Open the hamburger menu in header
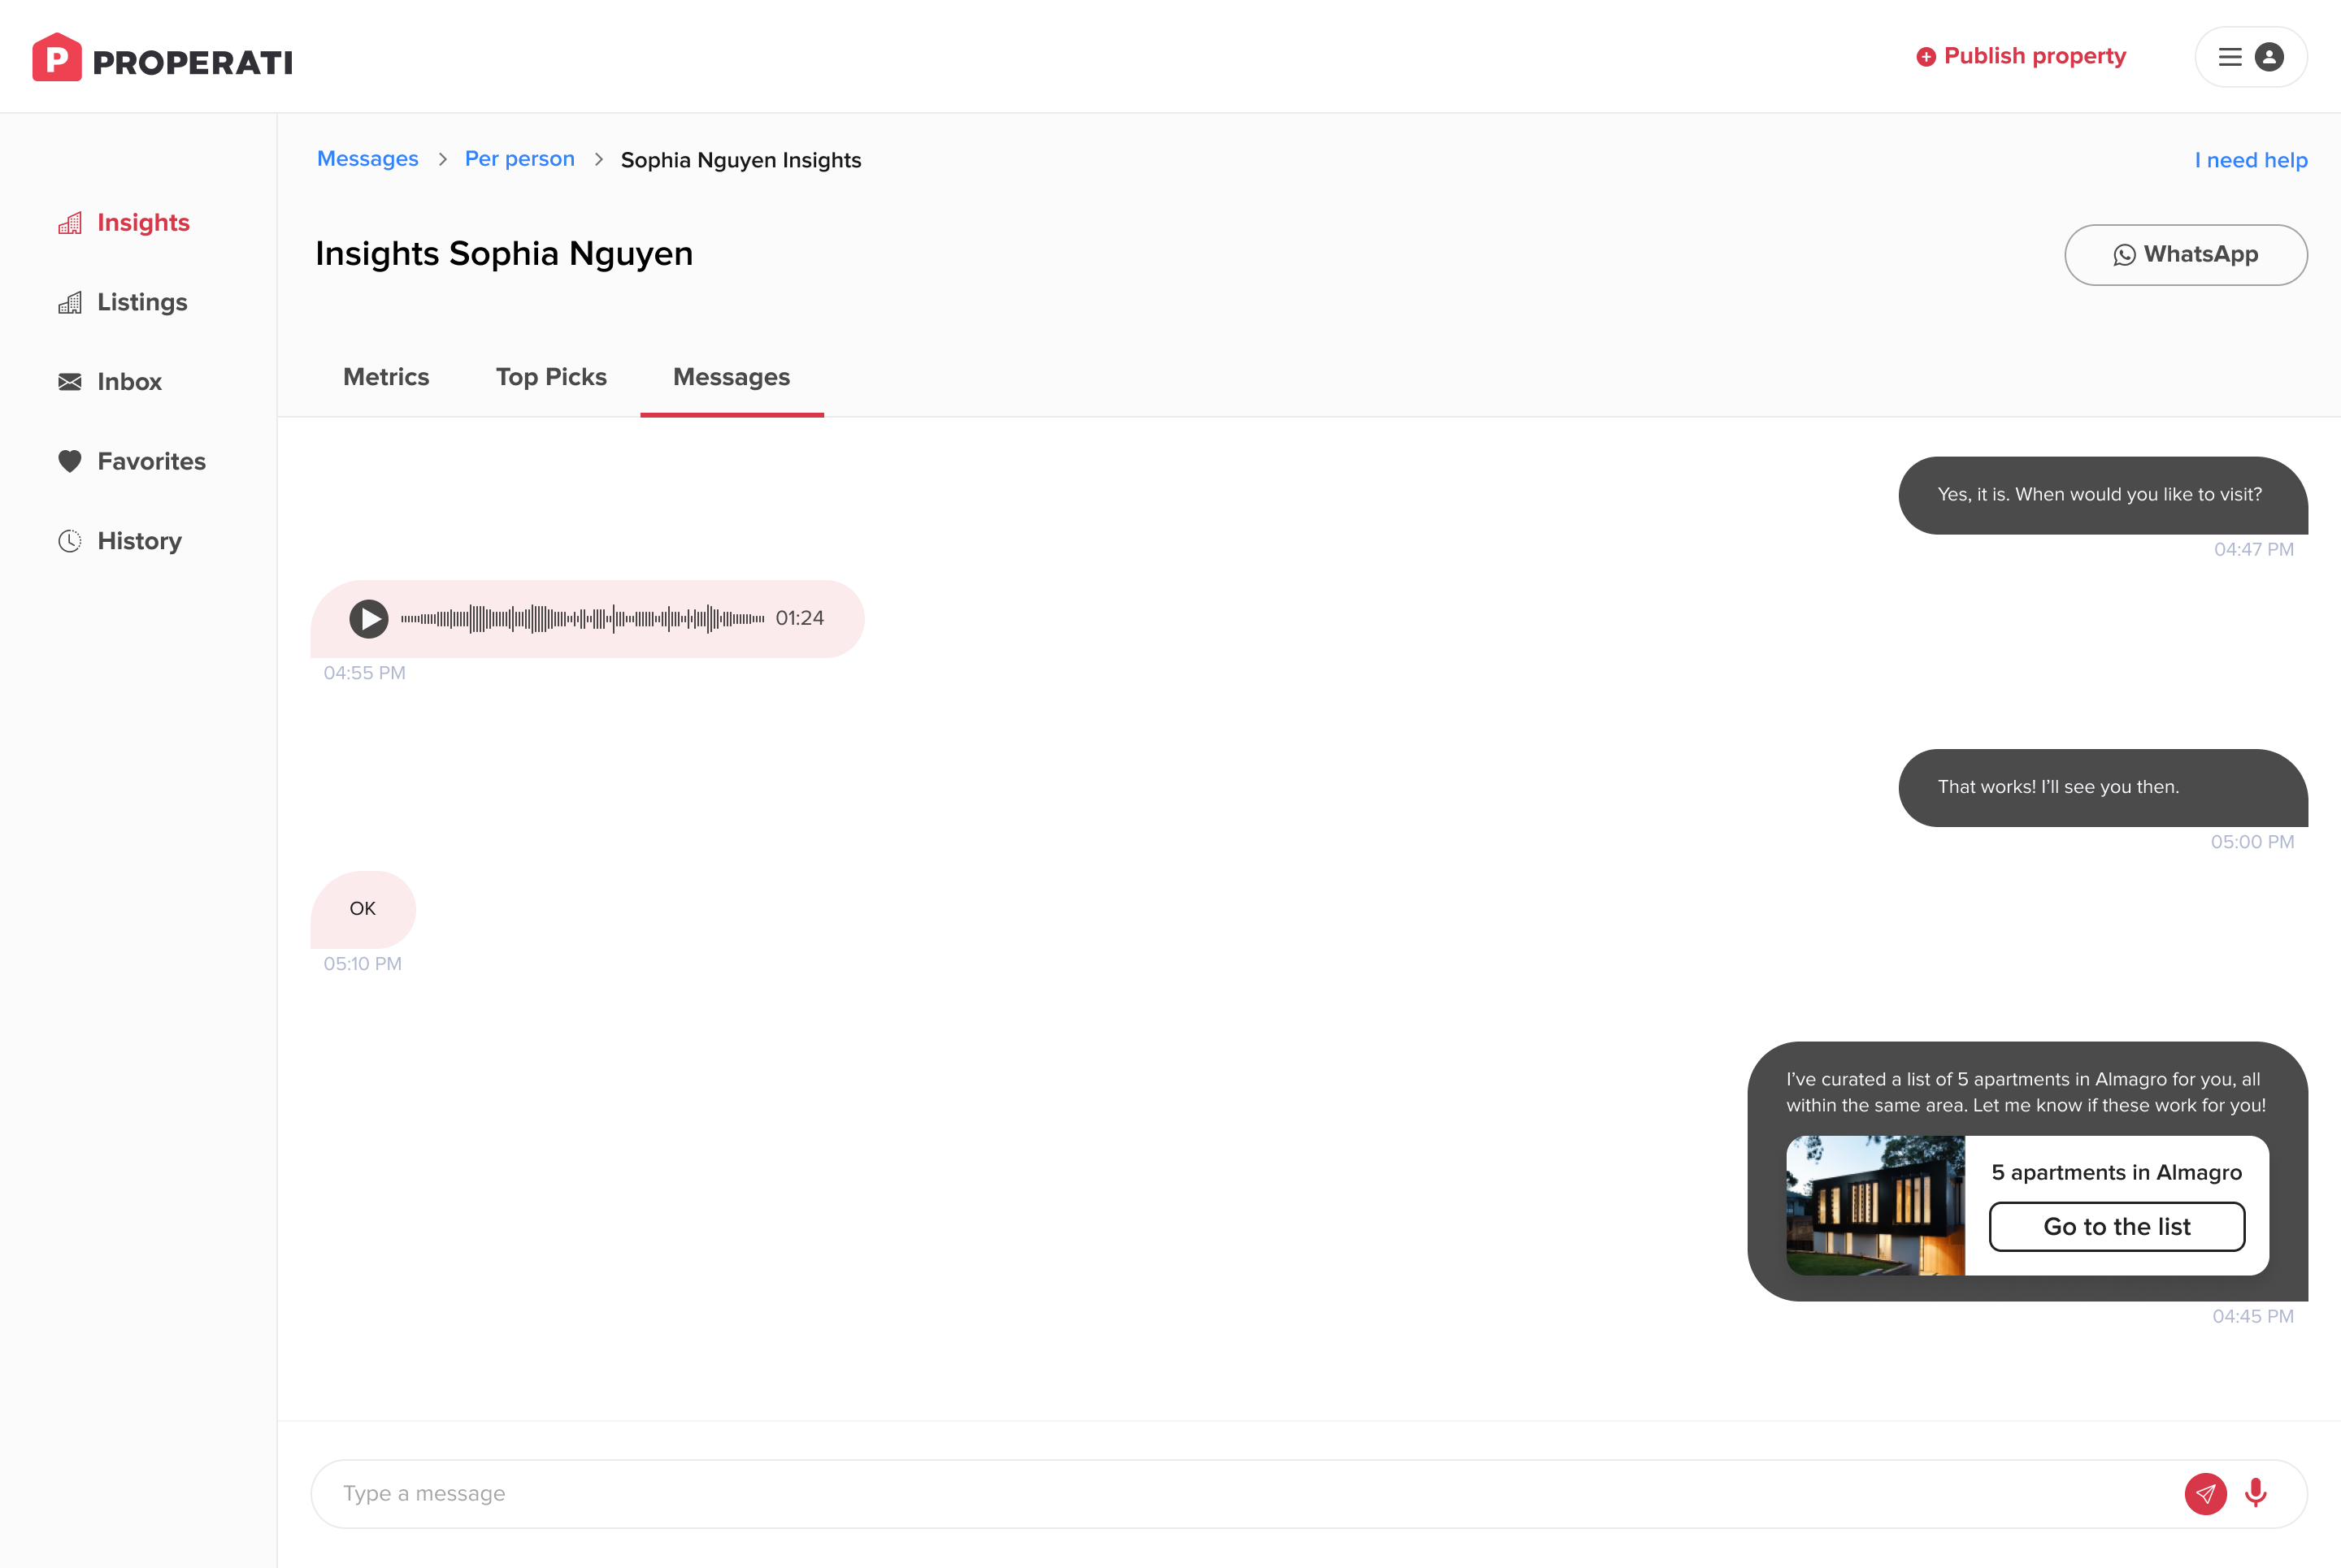Screen dimensions: 2341x1568 [x=2230, y=57]
